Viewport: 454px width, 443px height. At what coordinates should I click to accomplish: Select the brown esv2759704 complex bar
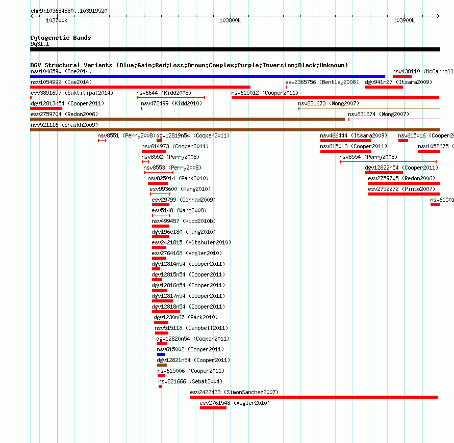(x=187, y=119)
